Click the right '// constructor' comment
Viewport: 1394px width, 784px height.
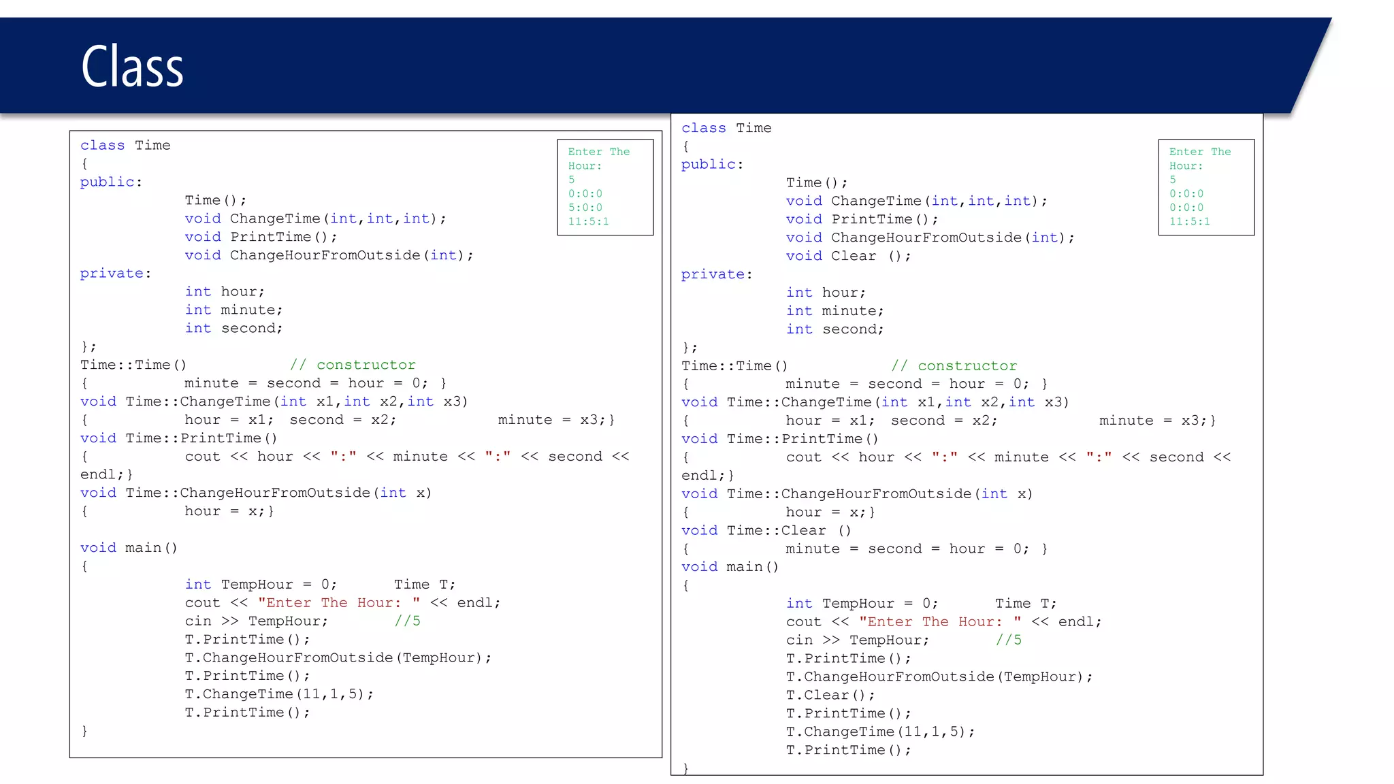point(954,365)
